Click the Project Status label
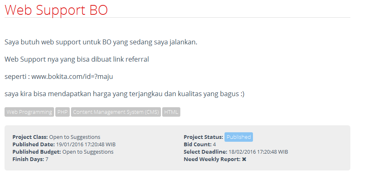The width and height of the screenshot is (378, 182). 203,137
